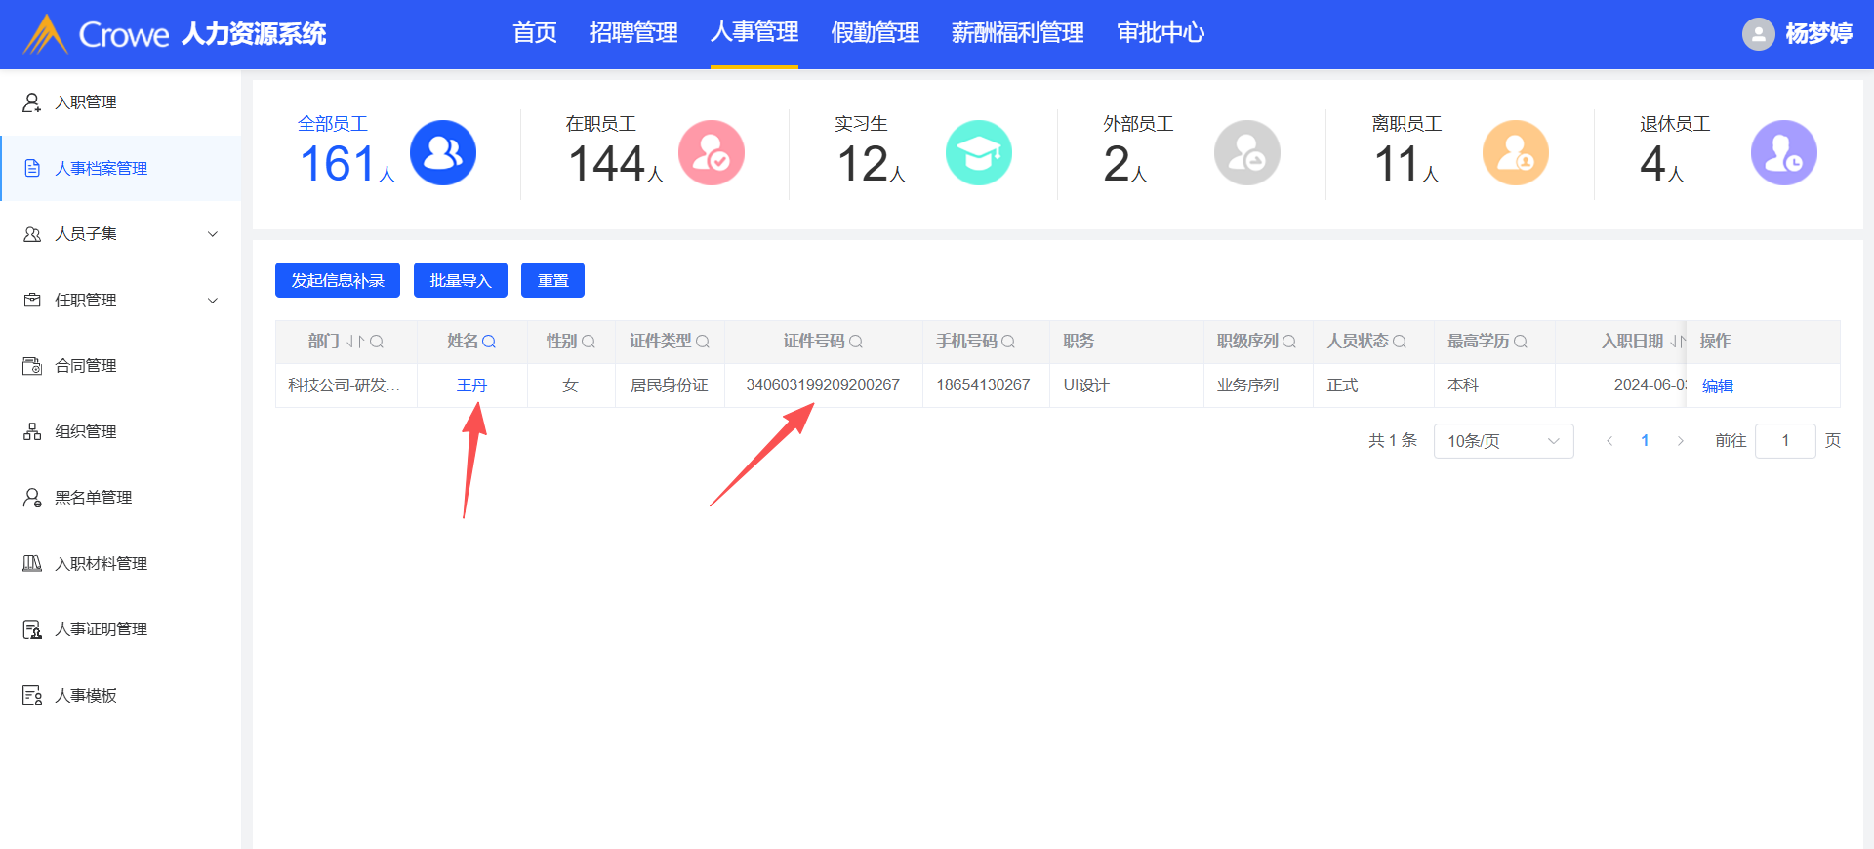The height and width of the screenshot is (849, 1874).
Task: Go to the previous page arrow
Action: 1609,441
